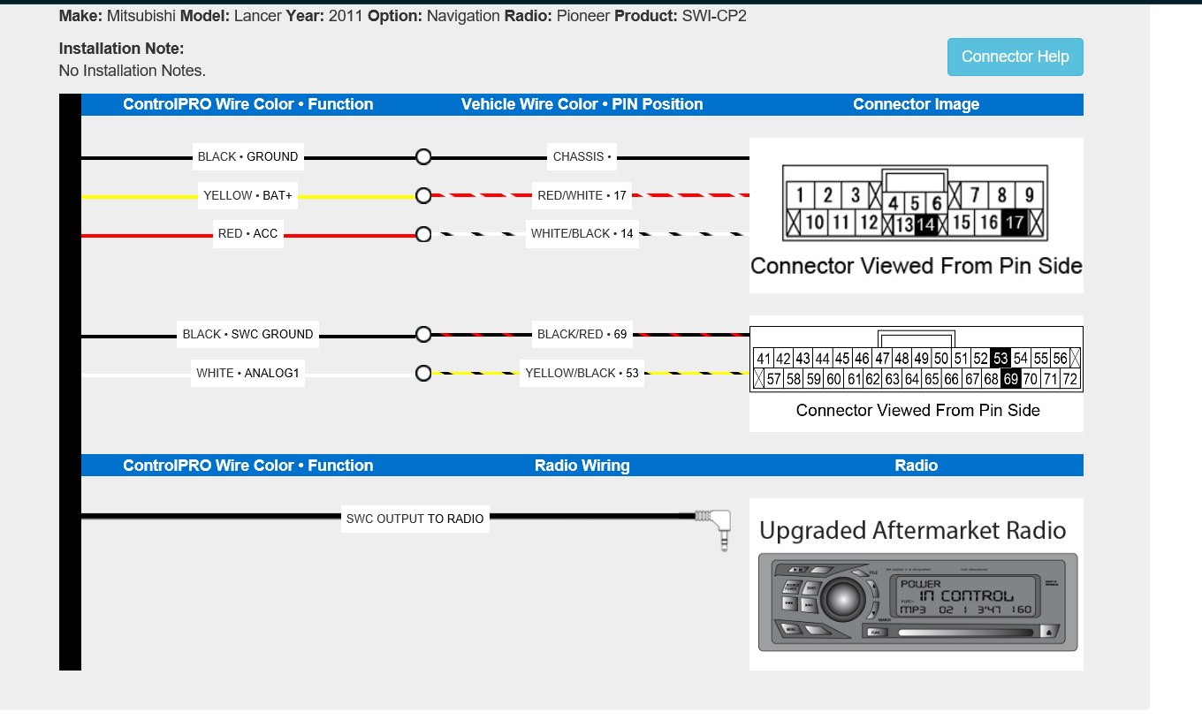Click highlighted pin 53 in connector image
Viewport: 1202px width, 720px height.
1000,359
